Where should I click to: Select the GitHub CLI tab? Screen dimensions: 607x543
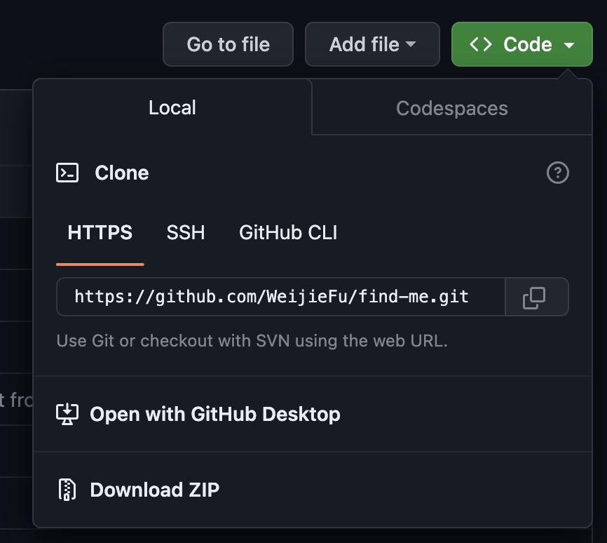point(287,232)
